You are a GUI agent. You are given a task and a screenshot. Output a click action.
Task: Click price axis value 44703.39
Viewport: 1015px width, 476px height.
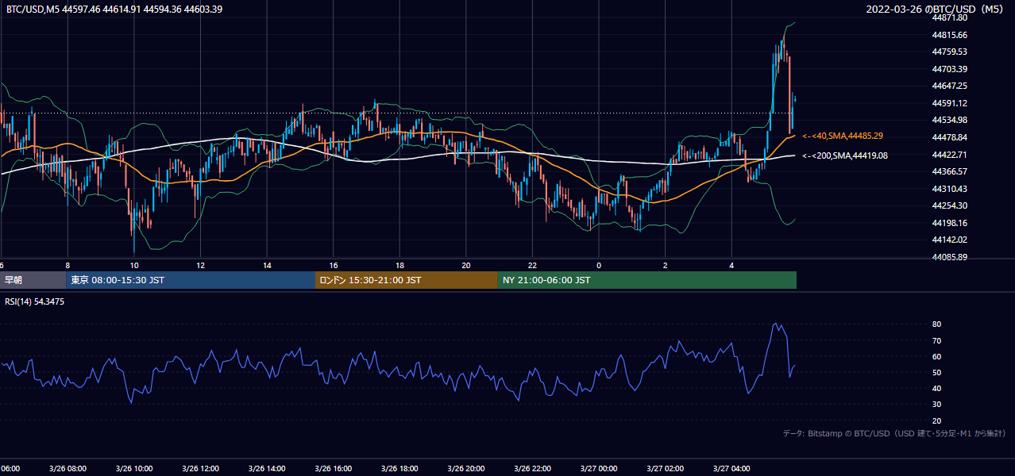tap(950, 69)
